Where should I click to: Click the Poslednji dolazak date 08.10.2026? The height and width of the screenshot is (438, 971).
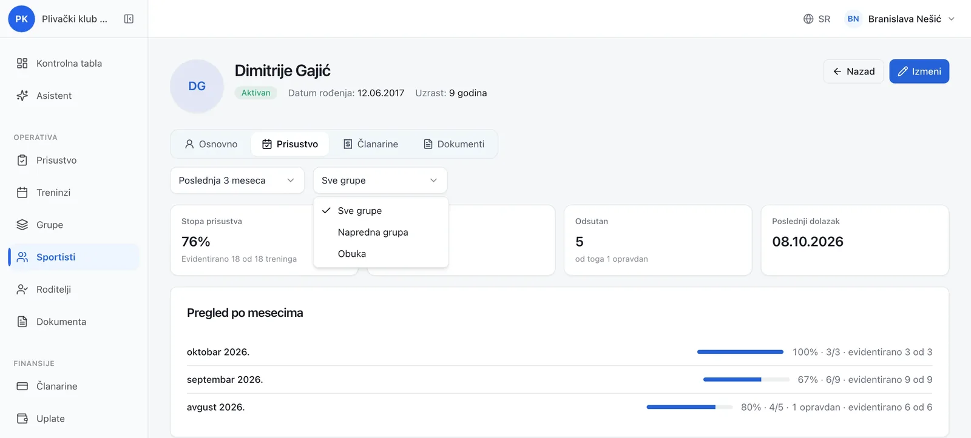[808, 242]
